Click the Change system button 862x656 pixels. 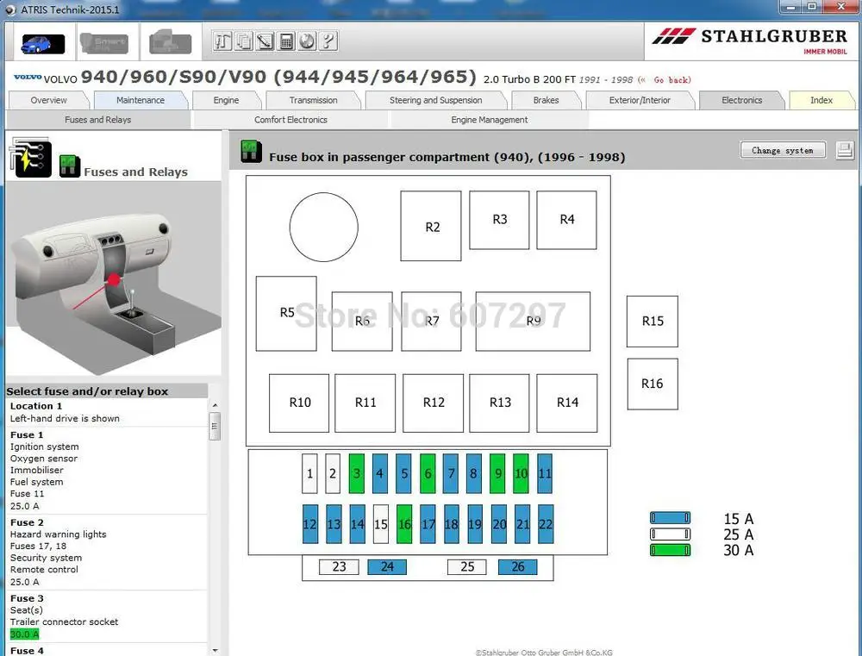coord(783,150)
